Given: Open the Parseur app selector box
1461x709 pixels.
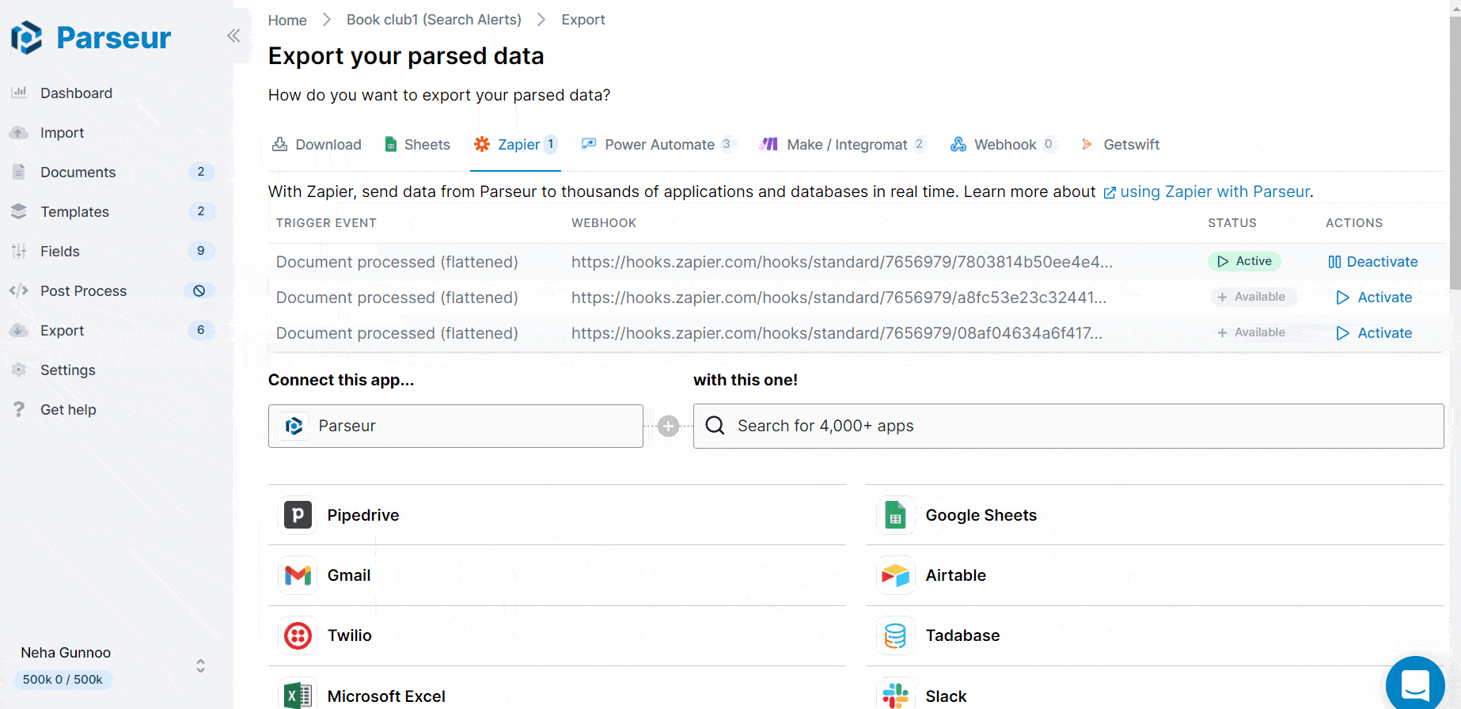Looking at the screenshot, I should tap(455, 426).
